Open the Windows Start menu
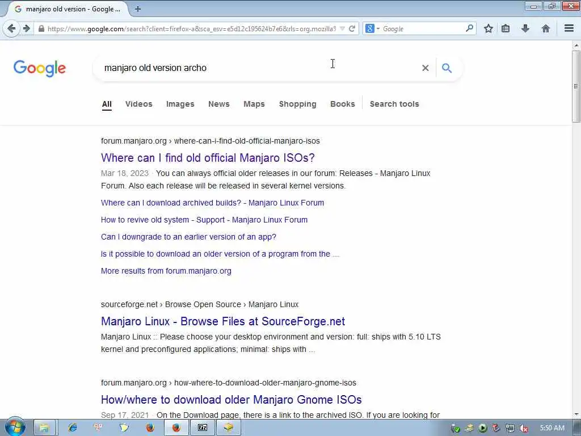This screenshot has height=436, width=581. click(15, 427)
